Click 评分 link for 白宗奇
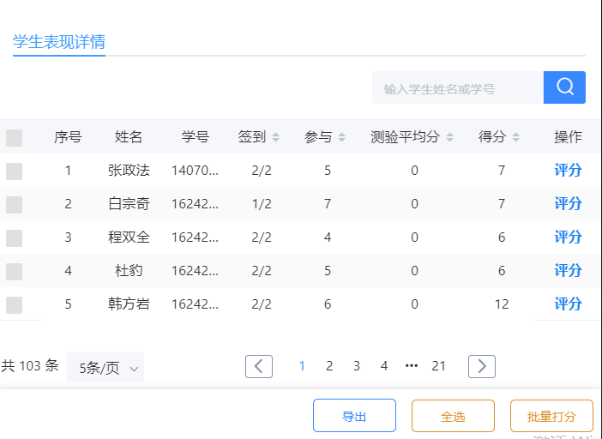This screenshot has height=439, width=602. [x=568, y=204]
